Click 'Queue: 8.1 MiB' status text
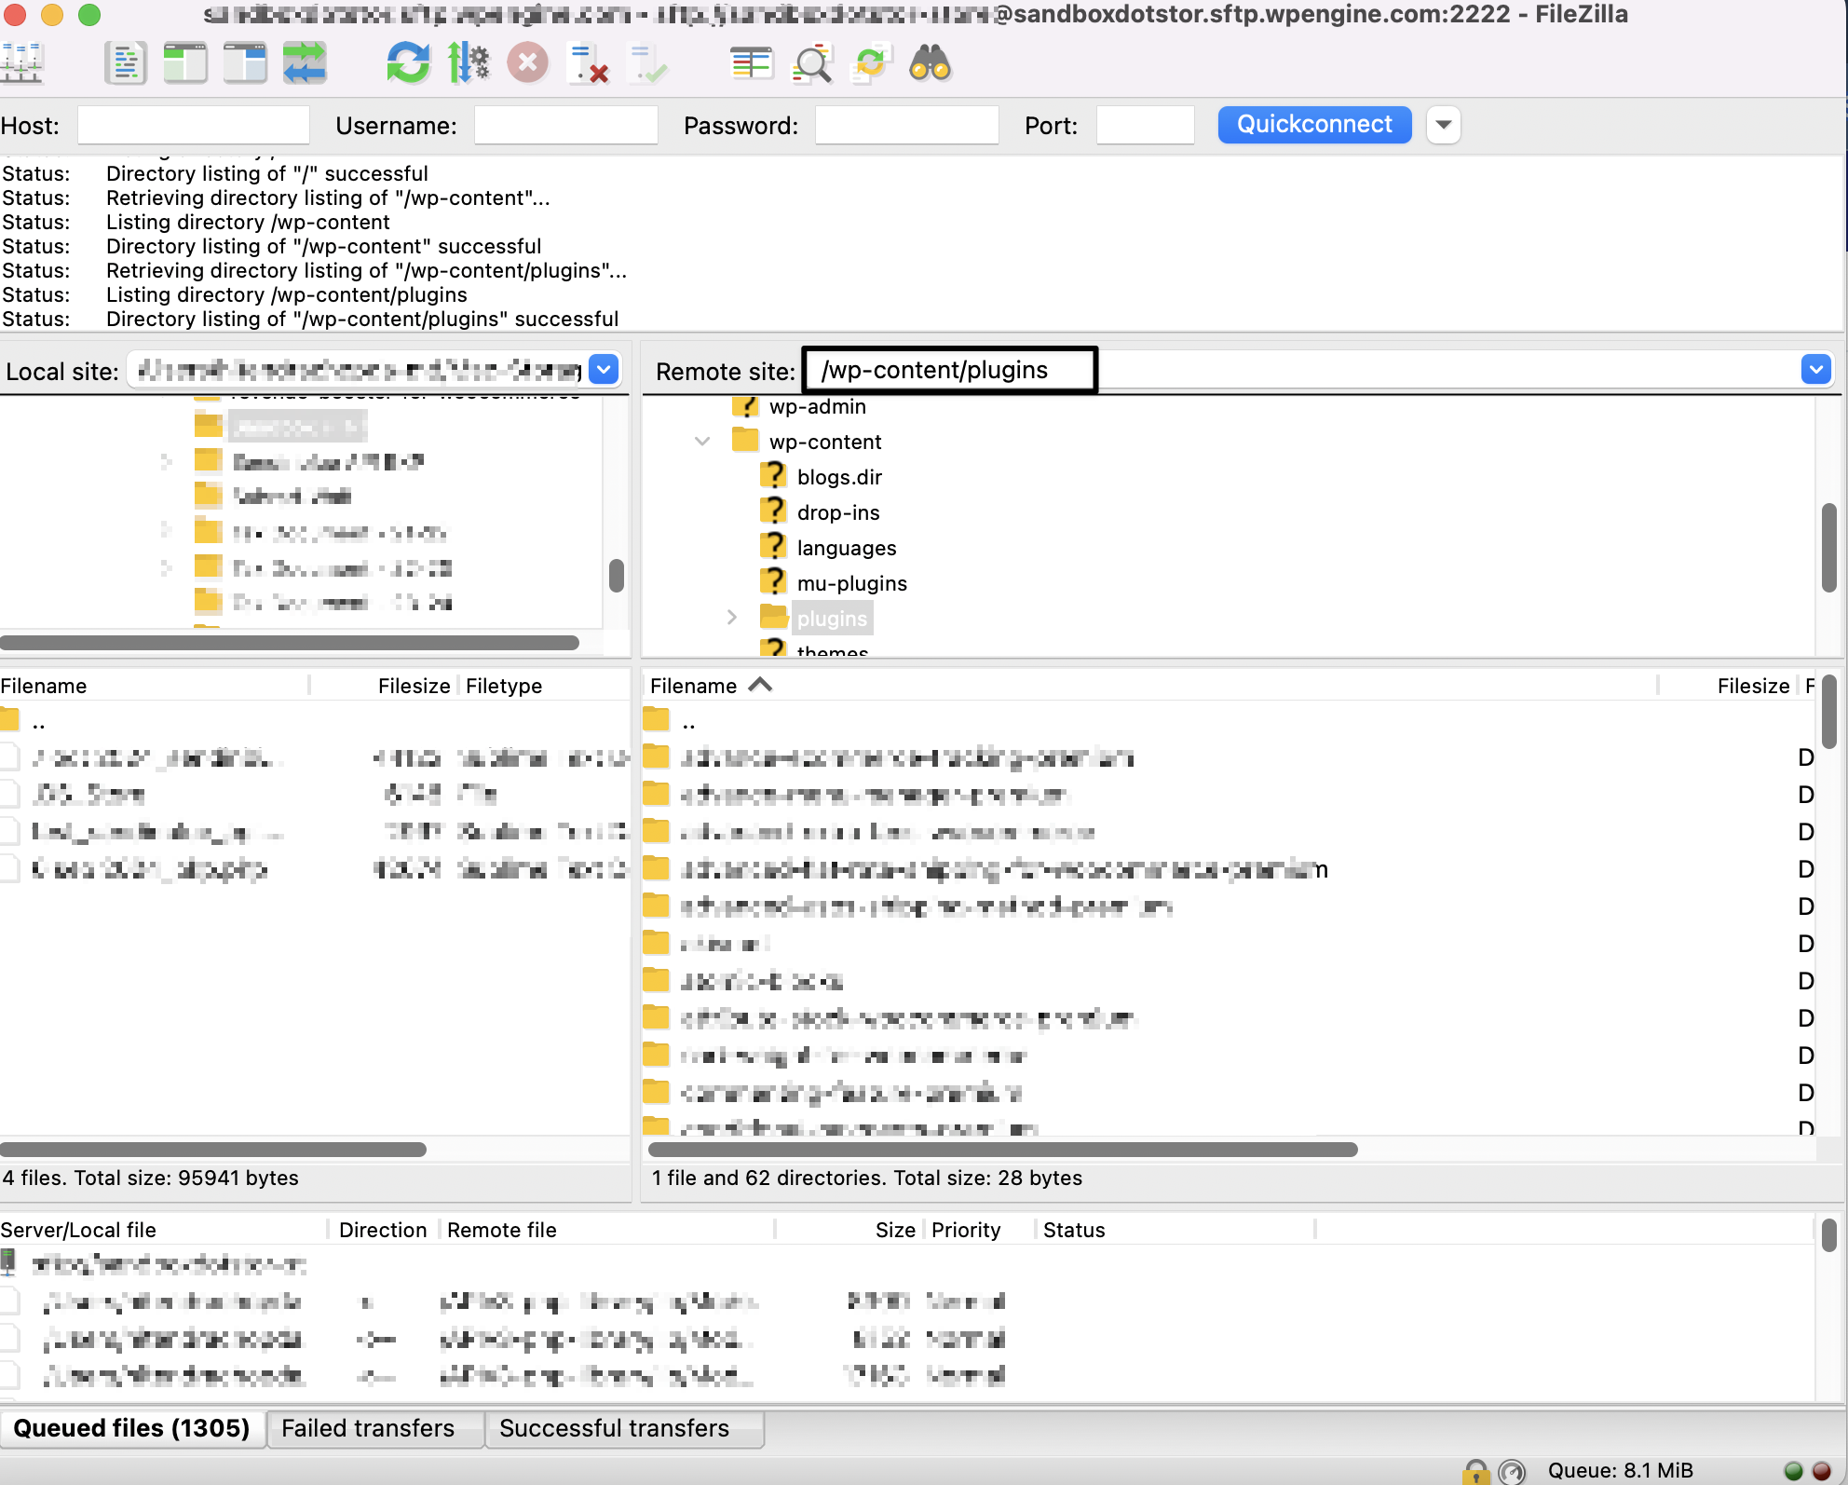The image size is (1848, 1485). click(1620, 1470)
